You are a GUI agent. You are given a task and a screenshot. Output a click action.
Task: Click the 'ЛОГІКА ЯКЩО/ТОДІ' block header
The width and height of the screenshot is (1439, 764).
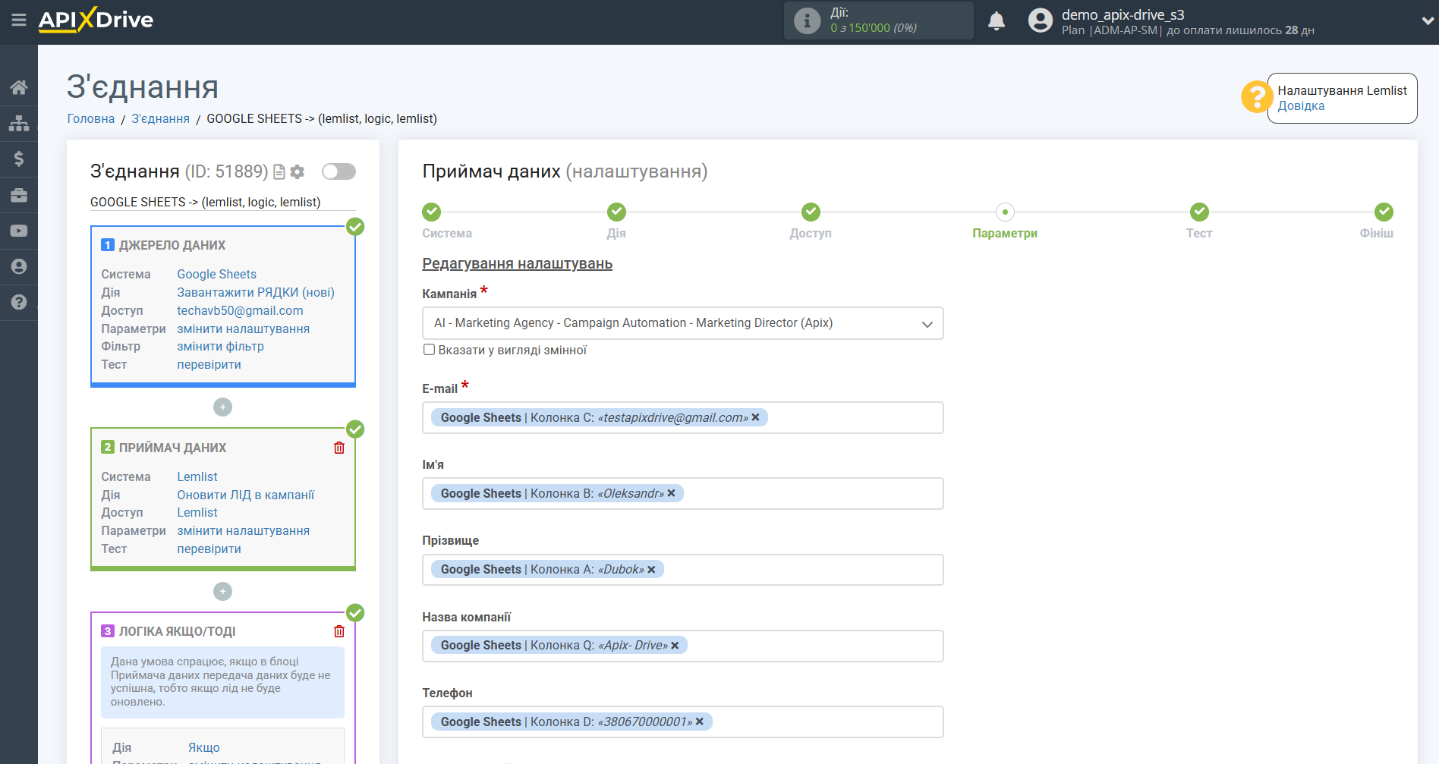pos(177,631)
